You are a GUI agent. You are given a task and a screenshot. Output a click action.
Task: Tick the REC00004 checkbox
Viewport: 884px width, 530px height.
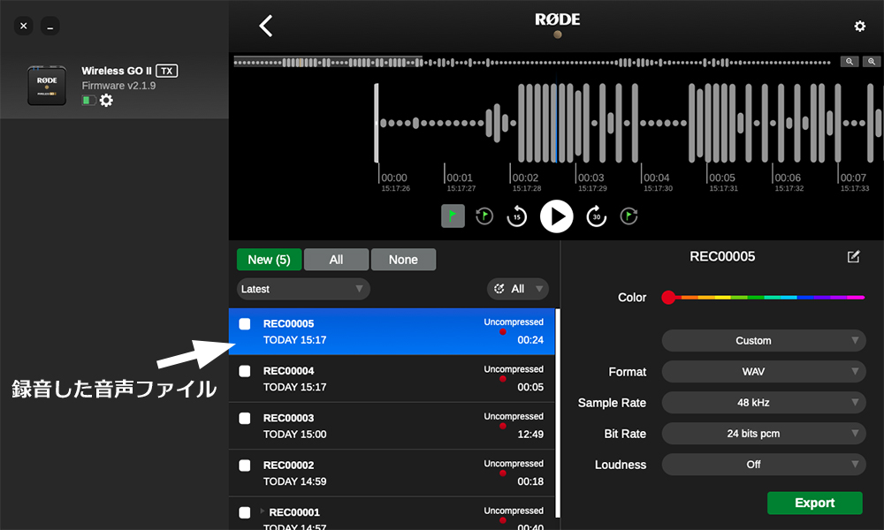click(245, 371)
